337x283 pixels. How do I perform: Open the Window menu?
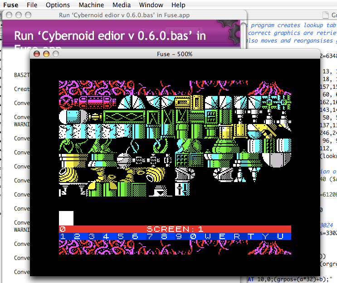point(151,5)
